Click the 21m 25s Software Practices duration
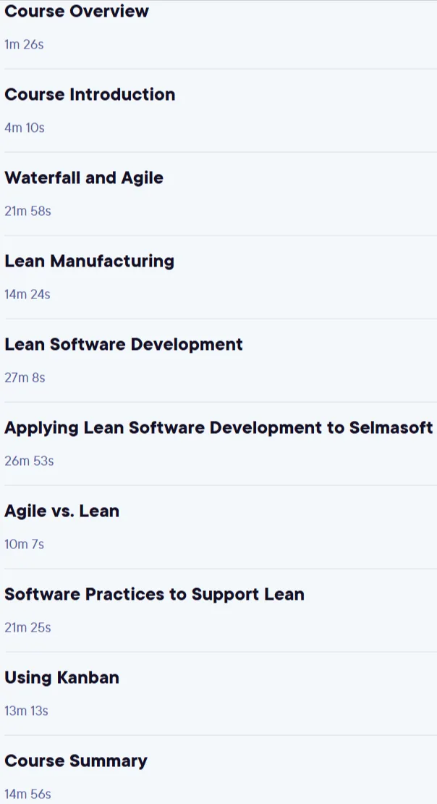 click(27, 627)
